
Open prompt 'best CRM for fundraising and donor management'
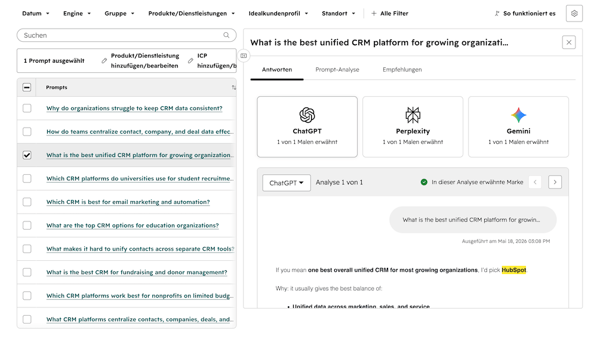coord(137,272)
